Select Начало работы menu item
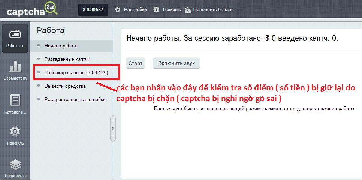This screenshot has height=180, width=362. click(x=72, y=46)
